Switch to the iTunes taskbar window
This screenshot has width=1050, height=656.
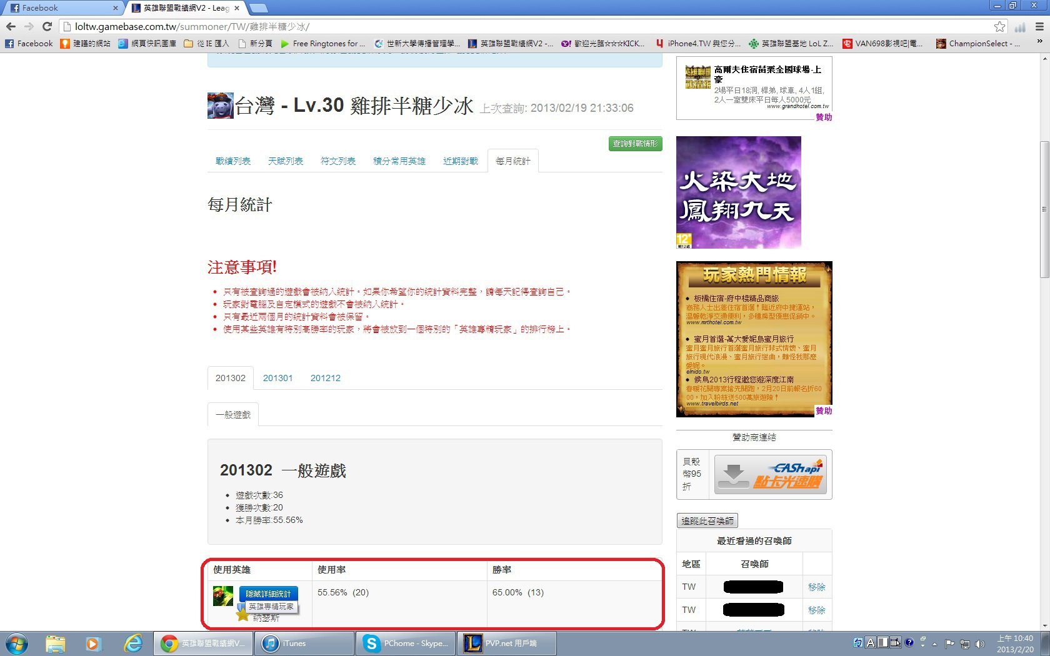click(x=304, y=643)
